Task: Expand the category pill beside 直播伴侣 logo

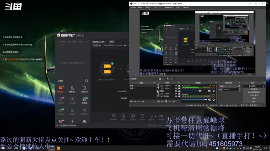Action: [80, 35]
